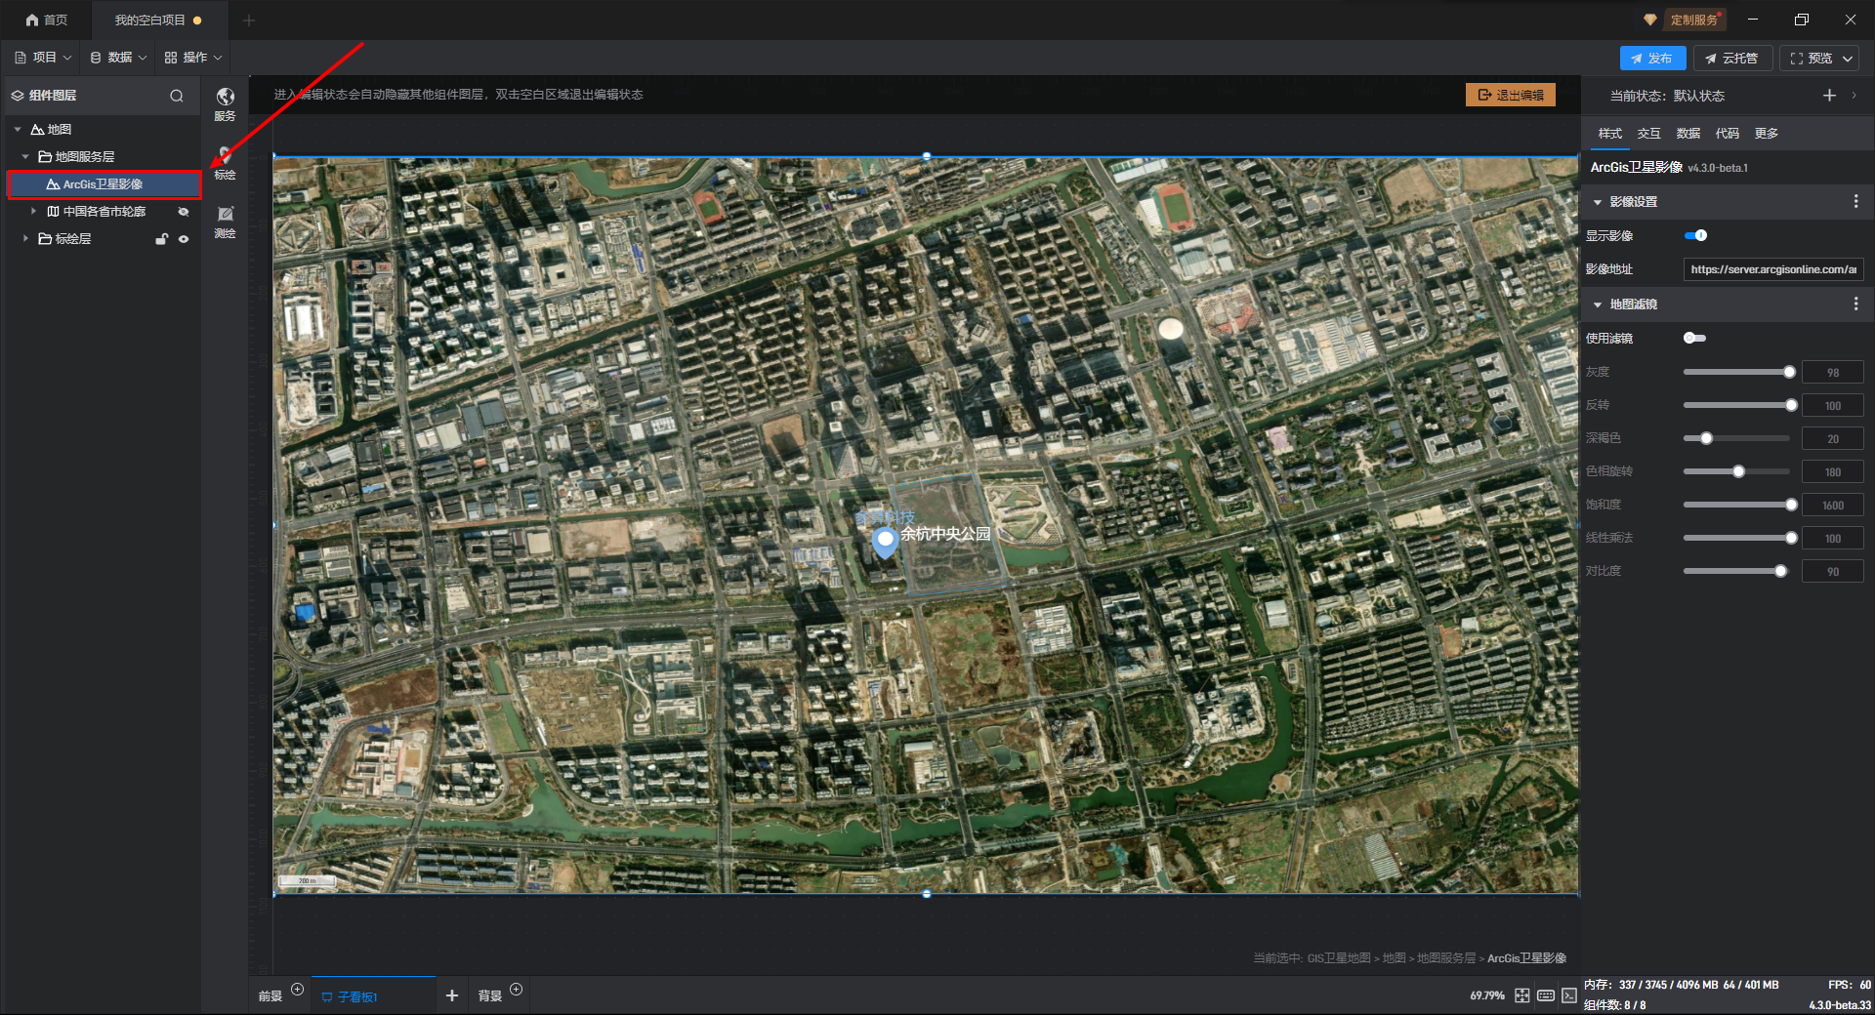The image size is (1875, 1015).
Task: Click the 影像地址 URL input field
Action: (1773, 269)
